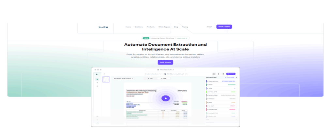Switch to the Image view toggle
Image resolution: width=334 pixels, height=134 pixels.
point(163,79)
